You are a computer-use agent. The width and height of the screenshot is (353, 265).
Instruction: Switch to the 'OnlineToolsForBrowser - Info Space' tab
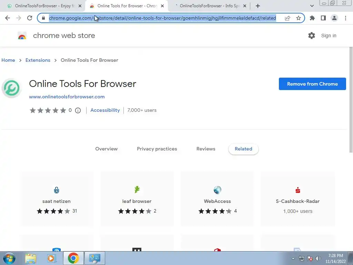click(209, 6)
